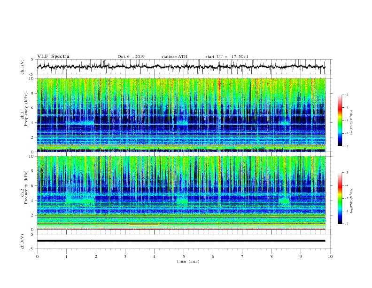Click the "7" tick on the time axis
The image size is (372, 288).
point(242,256)
